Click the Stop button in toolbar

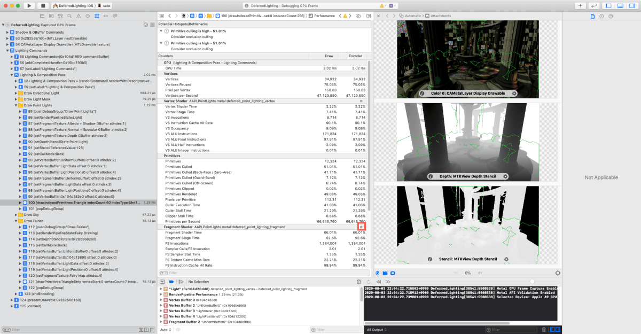[x=43, y=5]
